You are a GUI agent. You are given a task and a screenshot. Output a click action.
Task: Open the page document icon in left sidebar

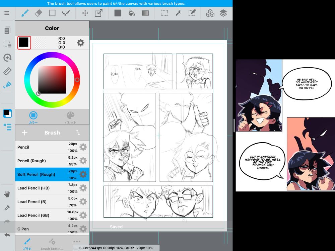[7, 30]
